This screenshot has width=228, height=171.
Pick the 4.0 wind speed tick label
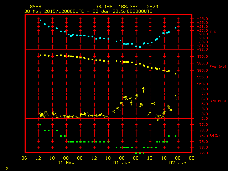(x=204, y=109)
